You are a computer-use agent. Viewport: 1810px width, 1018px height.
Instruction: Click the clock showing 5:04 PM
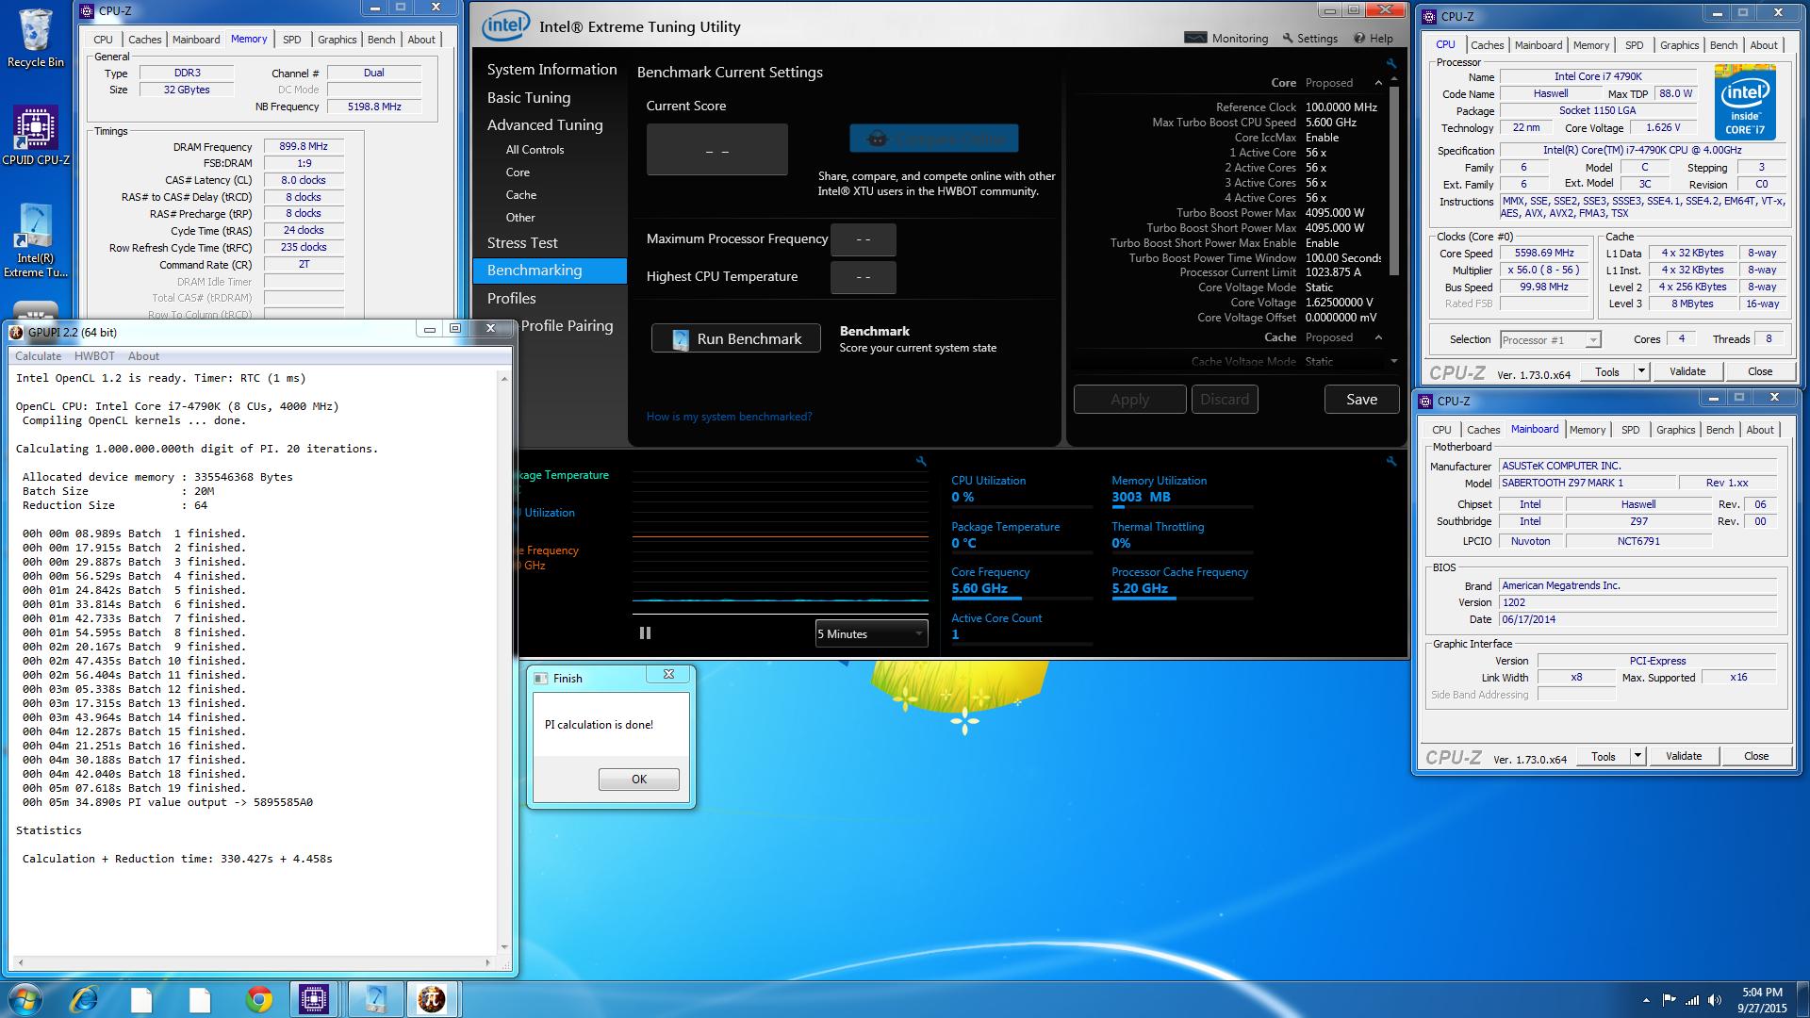click(x=1762, y=993)
